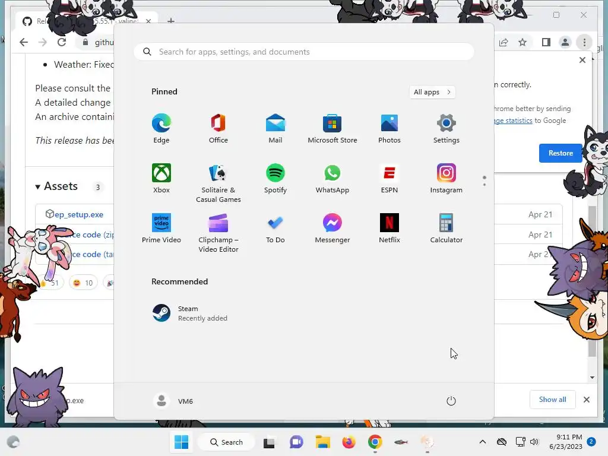Image resolution: width=608 pixels, height=456 pixels.
Task: Open usage statistics link
Action: [512, 121]
